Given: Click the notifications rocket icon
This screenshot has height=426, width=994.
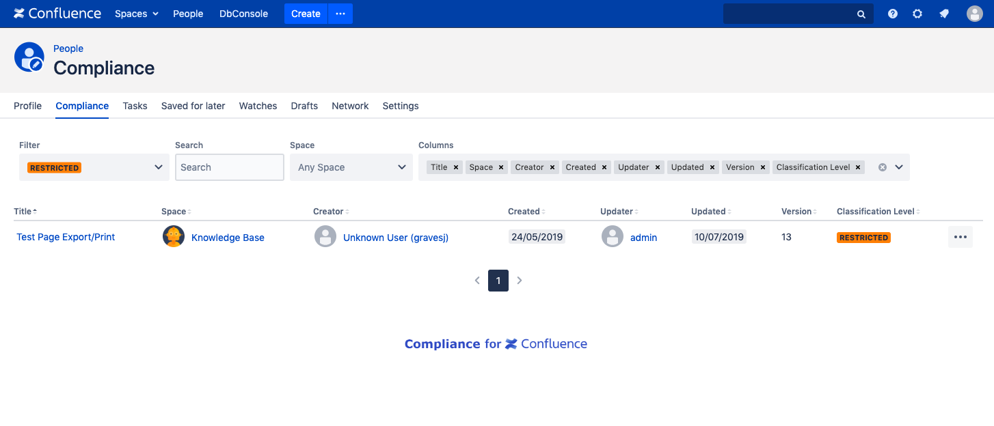Looking at the screenshot, I should [944, 14].
